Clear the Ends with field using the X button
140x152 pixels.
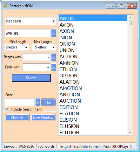(x=54, y=67)
